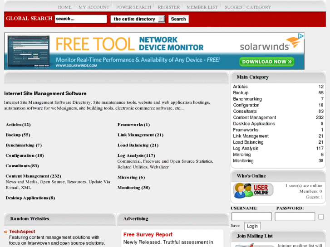Screen dimensions: 330x247
Task: Click the Login button
Action: [252, 226]
